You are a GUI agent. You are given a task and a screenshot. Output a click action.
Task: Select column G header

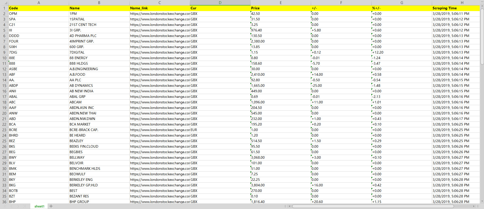tap(402, 3)
